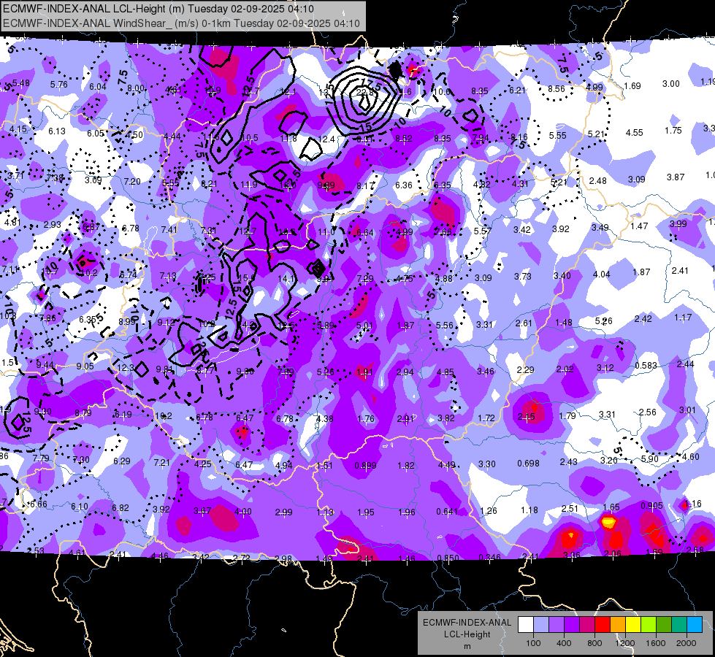Click the legend value 1200
Image resolution: width=715 pixels, height=657 pixels.
click(624, 643)
